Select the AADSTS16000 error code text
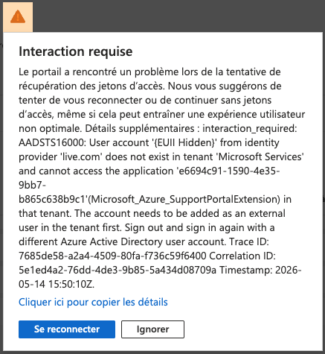 (52, 142)
